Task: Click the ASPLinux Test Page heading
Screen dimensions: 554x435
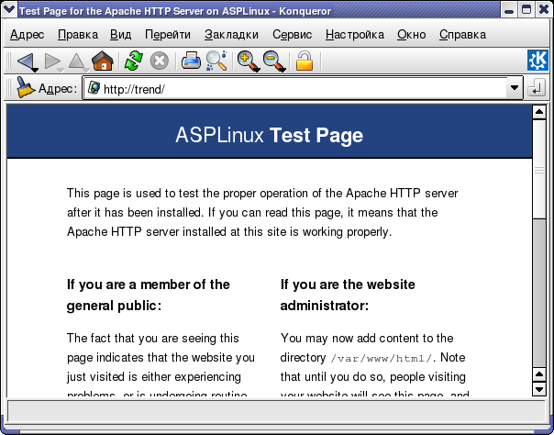Action: point(270,135)
